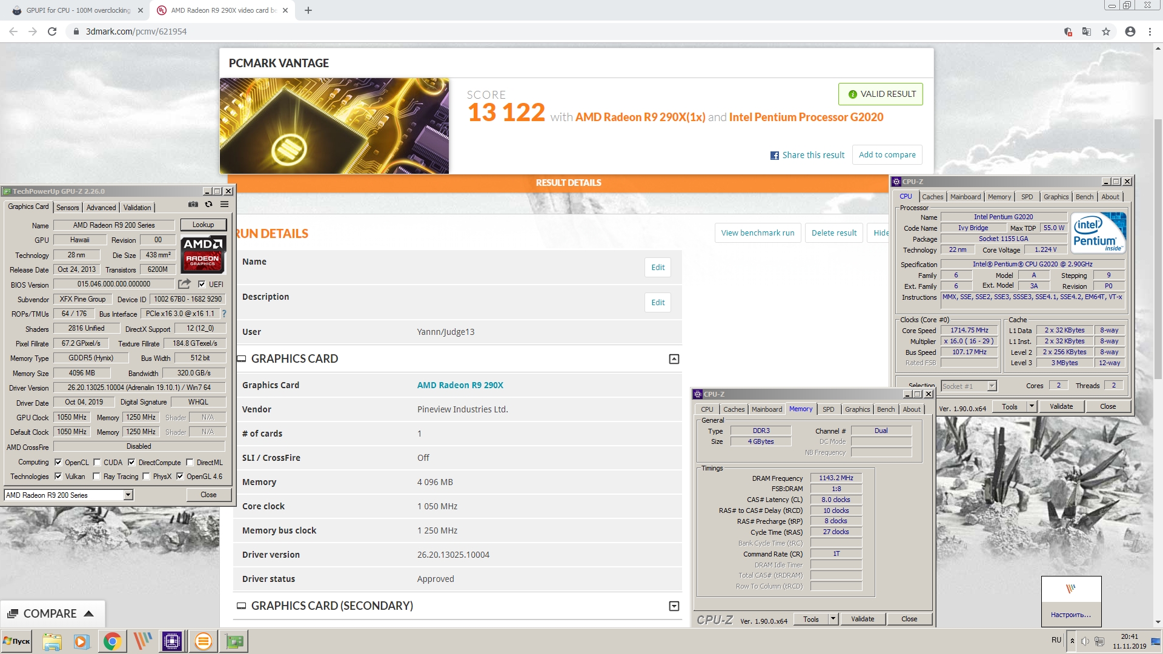Toggle the OpenGL 4.6 checkbox

point(180,477)
